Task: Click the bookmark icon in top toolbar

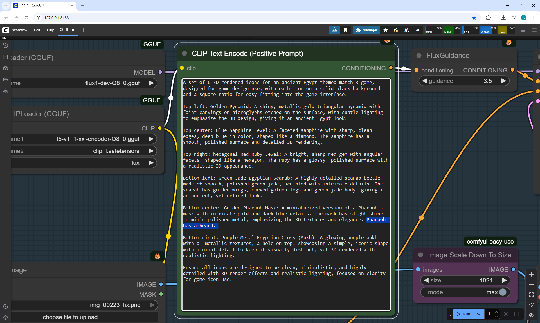Action: (x=345, y=30)
